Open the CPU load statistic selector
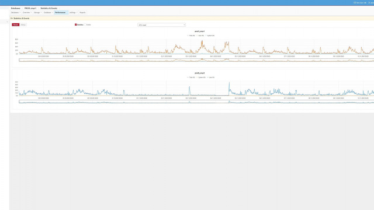Image resolution: width=374 pixels, height=210 pixels. point(161,24)
